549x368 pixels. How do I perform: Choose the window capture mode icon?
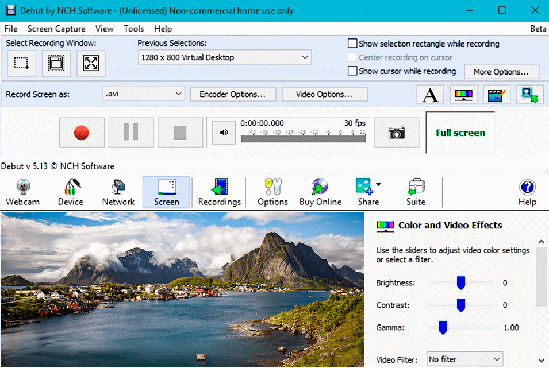tap(56, 63)
